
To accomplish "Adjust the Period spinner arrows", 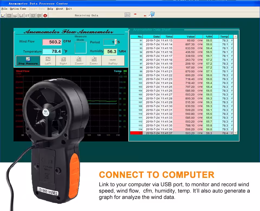I will 116,42.
